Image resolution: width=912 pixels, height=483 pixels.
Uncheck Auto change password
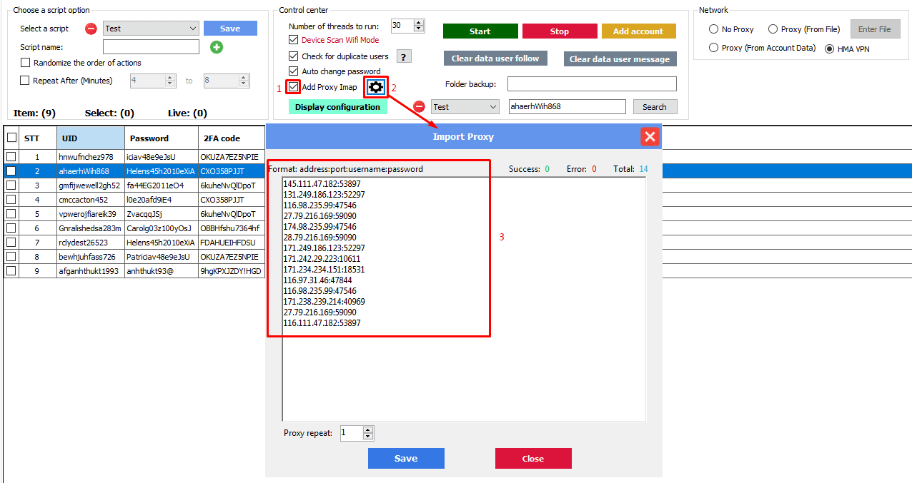pos(293,71)
